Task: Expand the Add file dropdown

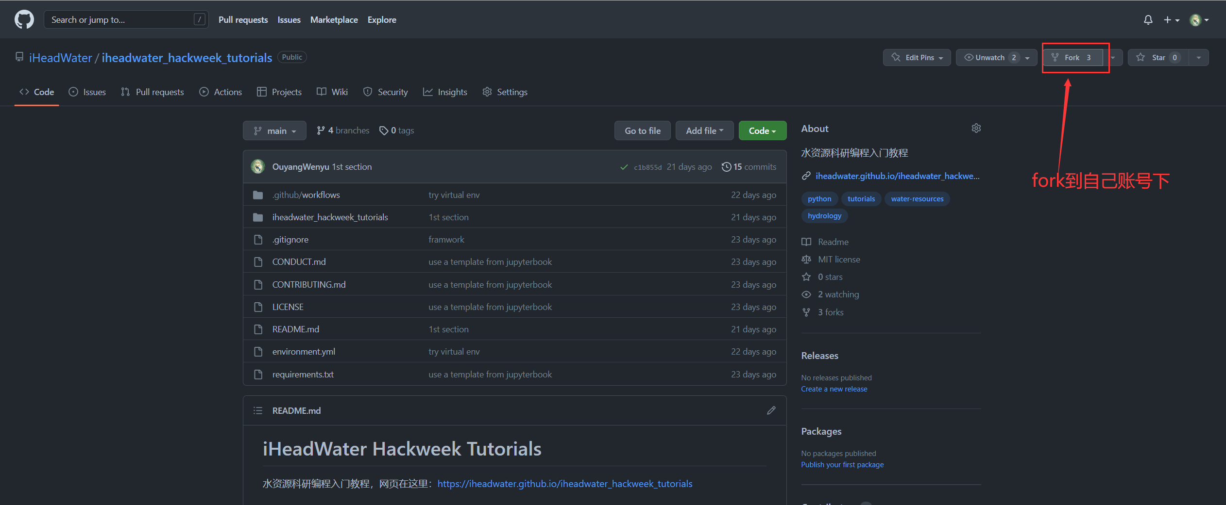Action: pyautogui.click(x=704, y=130)
